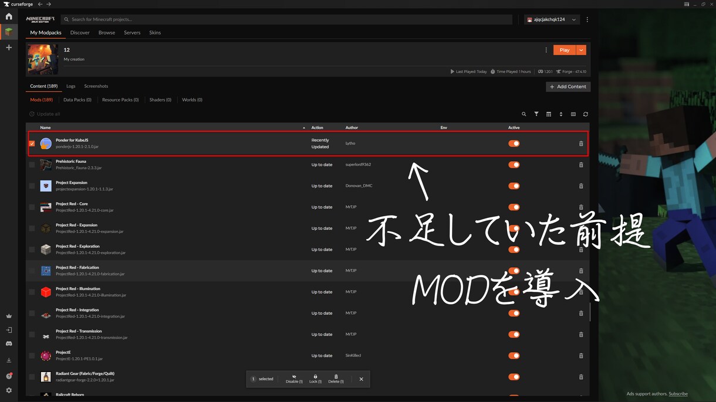716x402 pixels.
Task: Switch to grid view icon above mod list
Action: (x=549, y=114)
